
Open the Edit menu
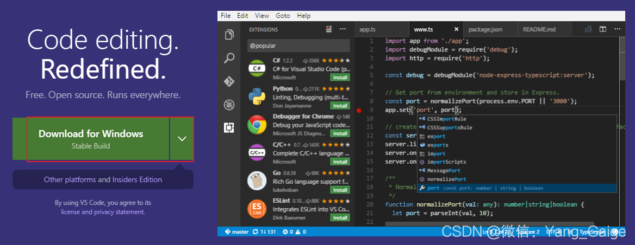point(242,16)
